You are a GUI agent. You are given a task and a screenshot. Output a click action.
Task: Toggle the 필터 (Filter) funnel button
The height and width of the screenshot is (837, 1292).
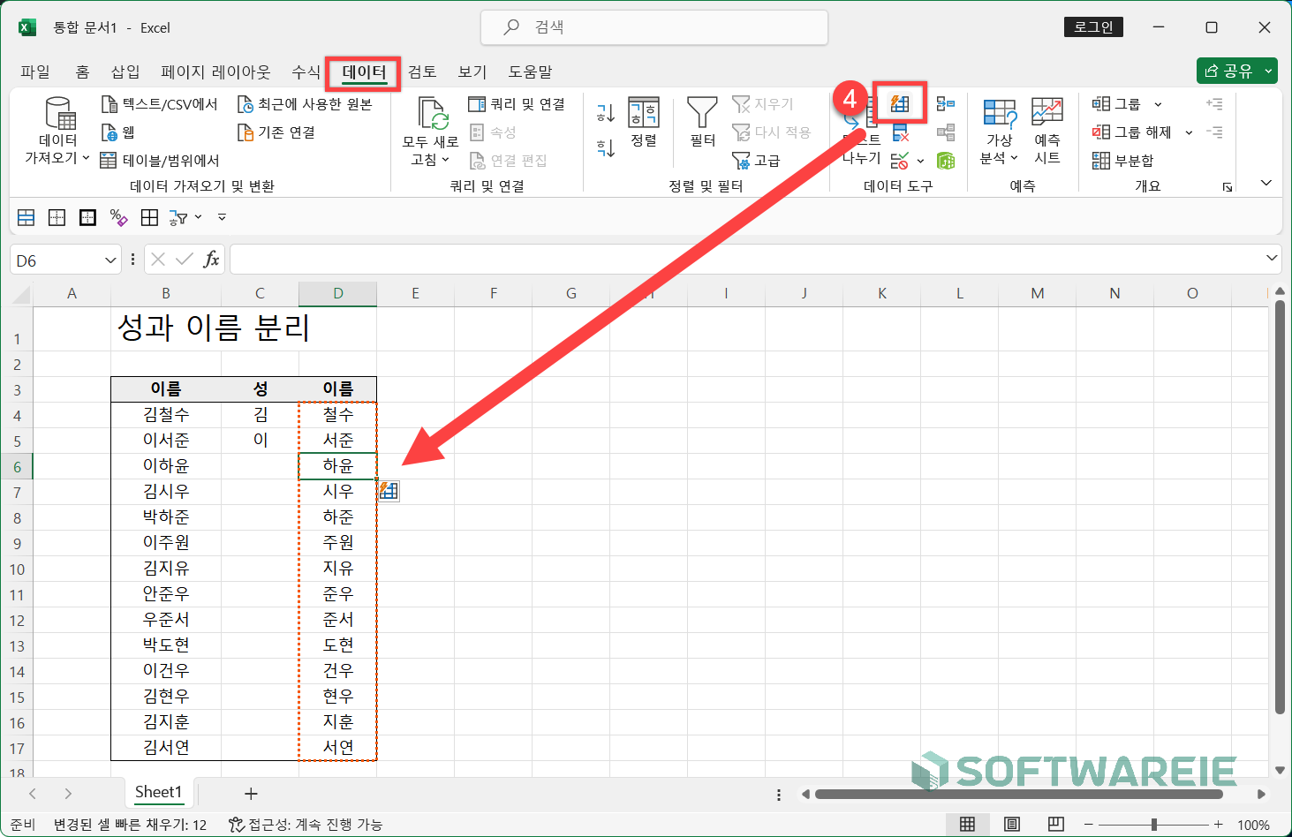click(703, 122)
